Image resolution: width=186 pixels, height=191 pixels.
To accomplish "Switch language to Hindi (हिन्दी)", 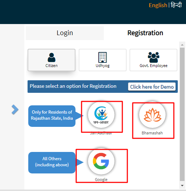I will pos(176,5).
